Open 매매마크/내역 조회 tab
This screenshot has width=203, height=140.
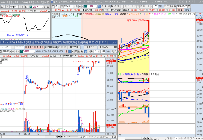tap(34, 47)
